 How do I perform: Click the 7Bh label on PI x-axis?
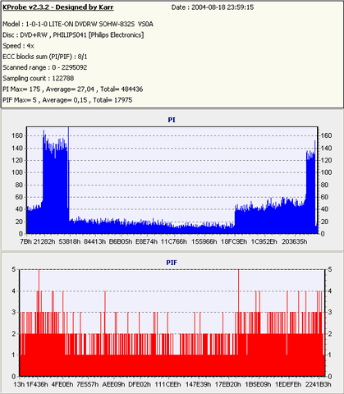(x=26, y=241)
